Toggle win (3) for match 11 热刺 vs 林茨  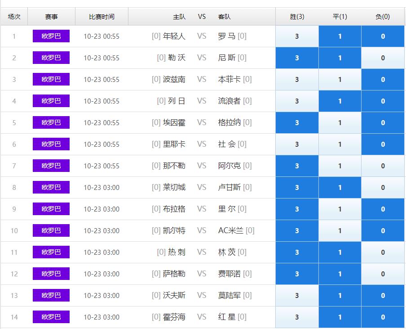(x=297, y=252)
